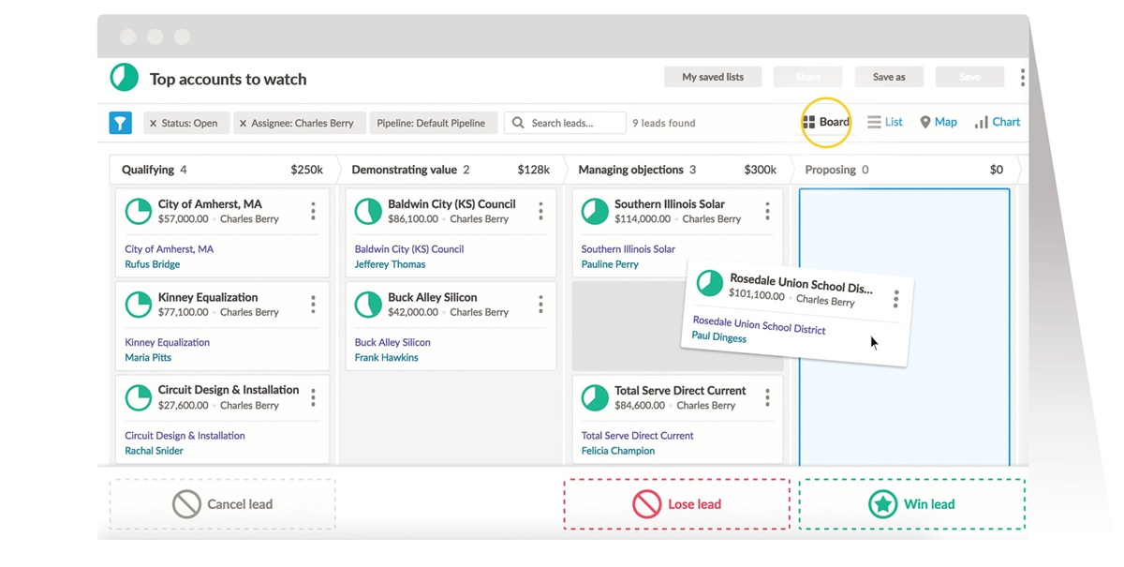Image resolution: width=1124 pixels, height=567 pixels.
Task: Click the pie icon on Kinney Equalization card
Action: (x=139, y=305)
